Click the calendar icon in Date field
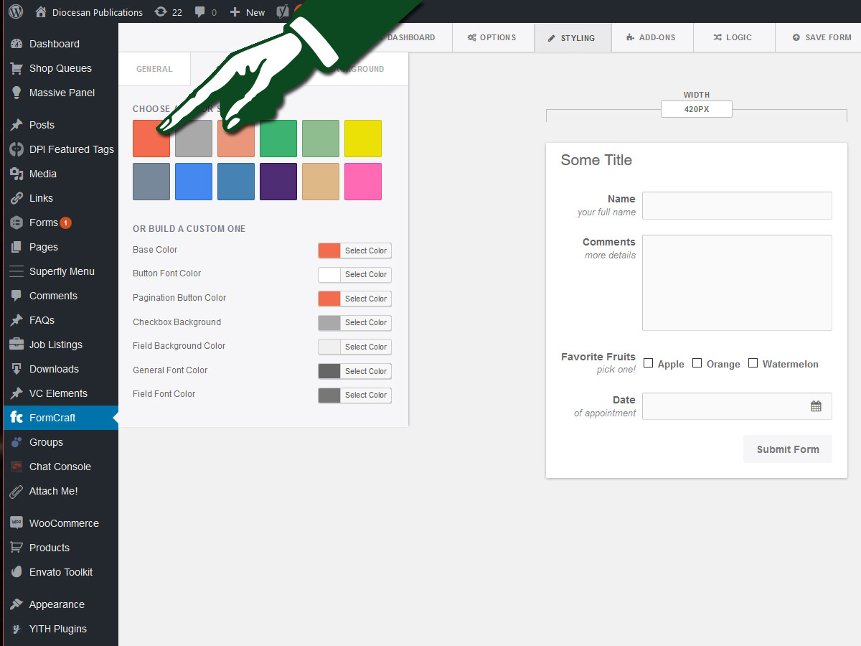 click(816, 406)
